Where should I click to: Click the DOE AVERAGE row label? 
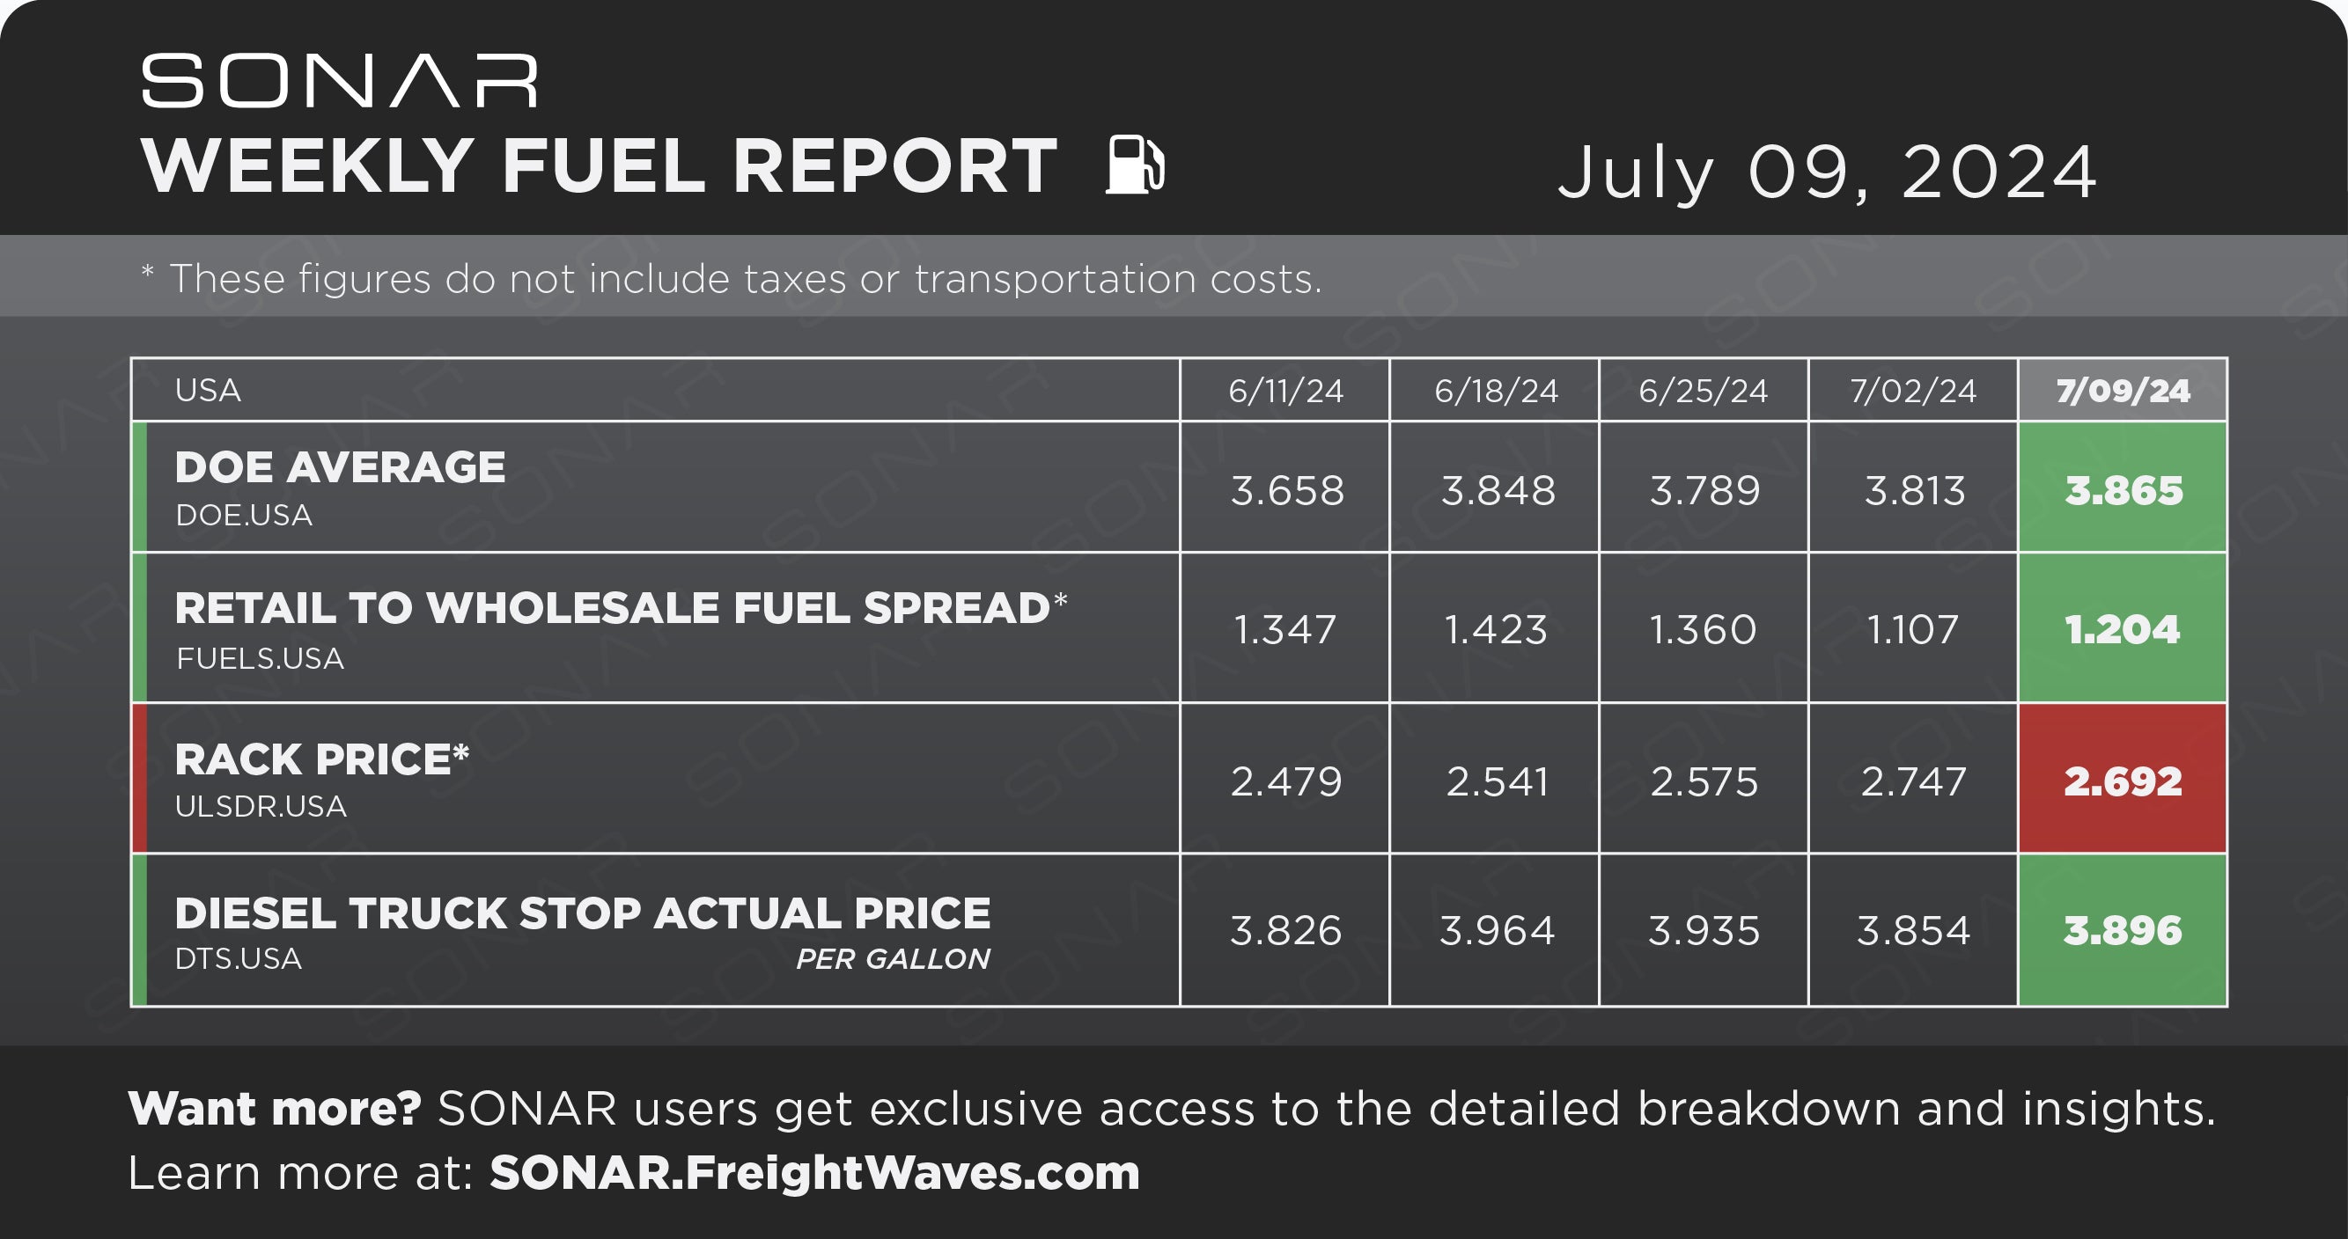click(340, 467)
